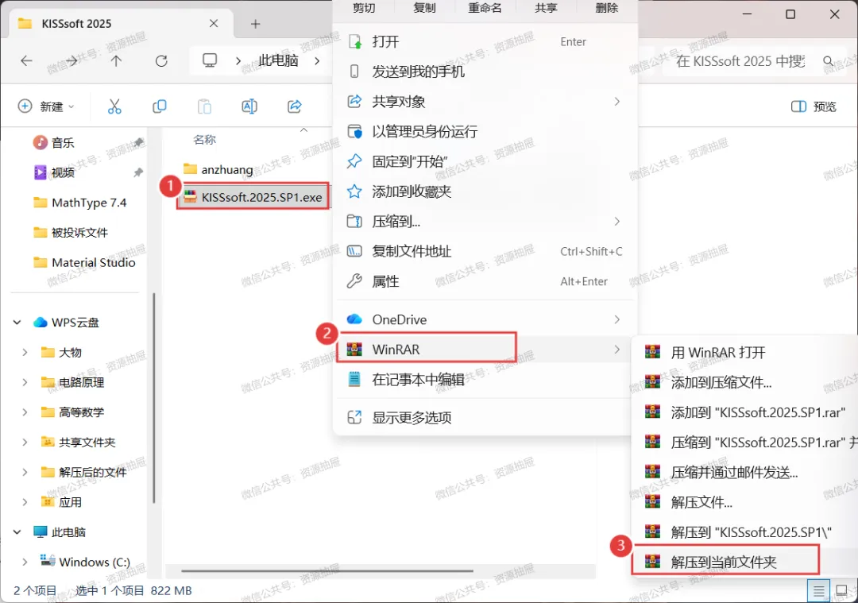This screenshot has width=858, height=603.
Task: Click the Cut scissors toolbar icon
Action: click(x=114, y=106)
